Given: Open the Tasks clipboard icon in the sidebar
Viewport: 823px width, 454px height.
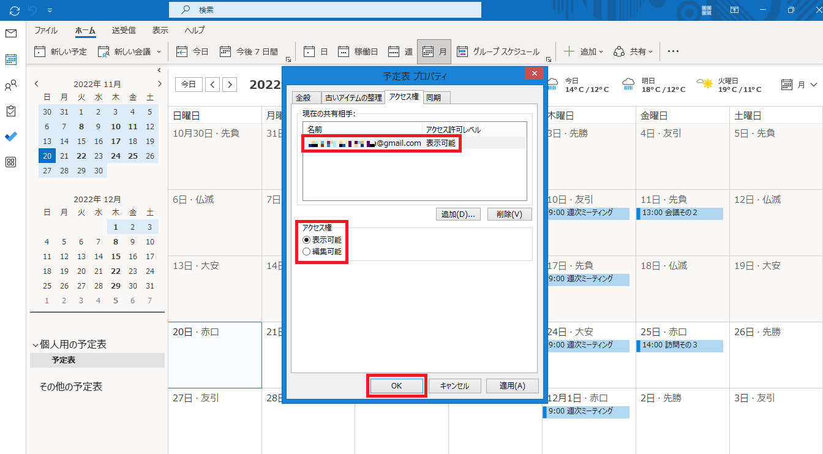Looking at the screenshot, I should tap(11, 111).
